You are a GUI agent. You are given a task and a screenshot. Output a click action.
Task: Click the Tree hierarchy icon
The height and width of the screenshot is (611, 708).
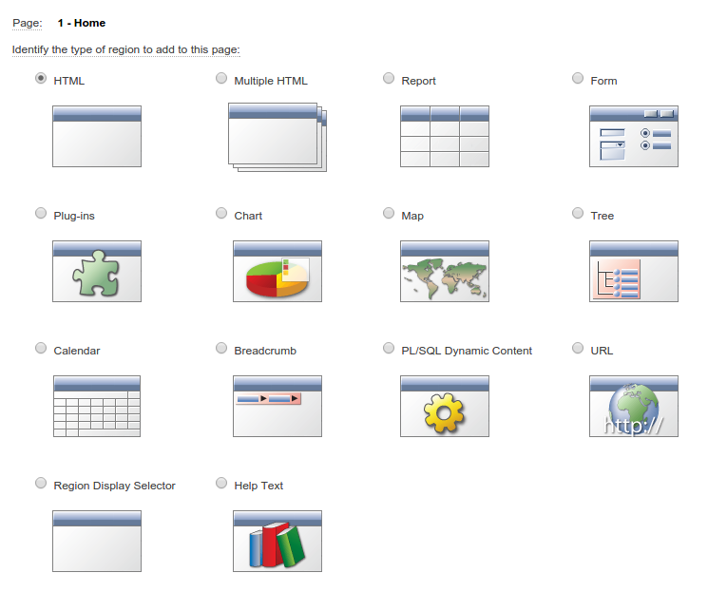click(x=634, y=271)
